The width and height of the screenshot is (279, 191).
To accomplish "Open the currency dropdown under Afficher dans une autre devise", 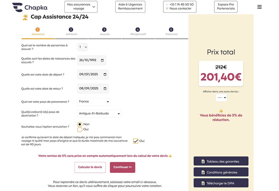I will click(x=221, y=98).
